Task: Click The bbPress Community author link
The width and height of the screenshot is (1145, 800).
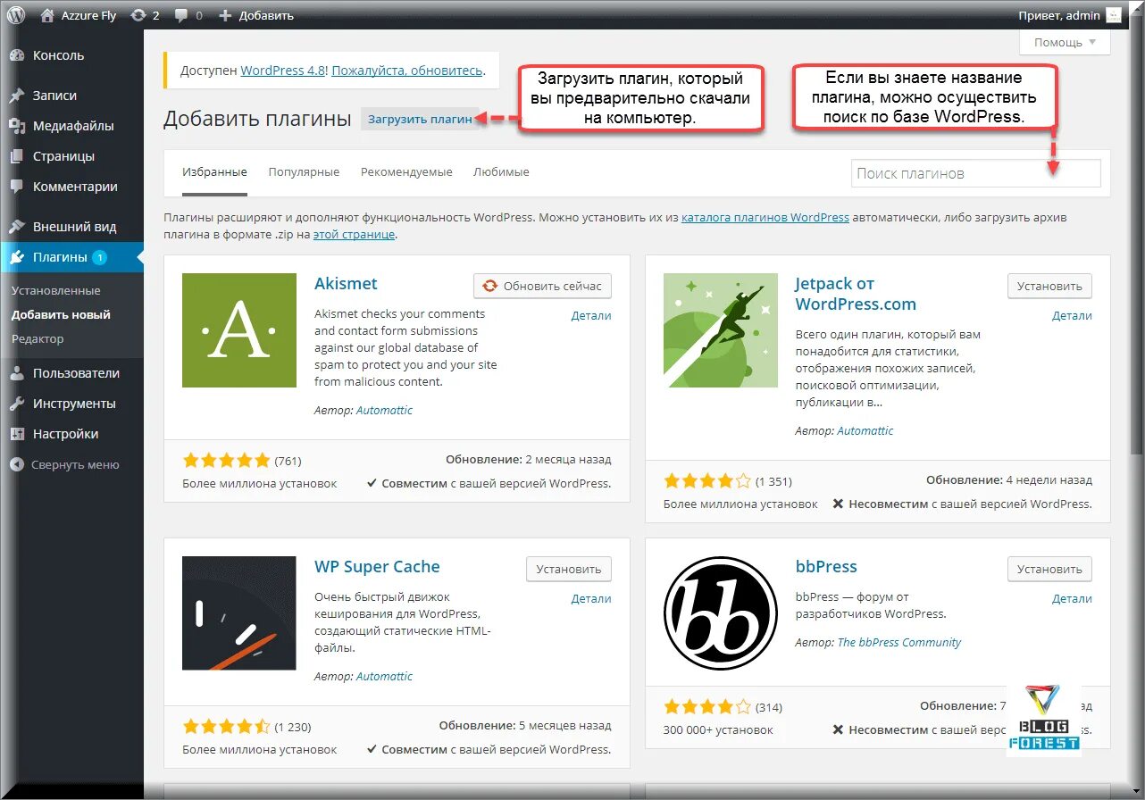Action: 899,642
